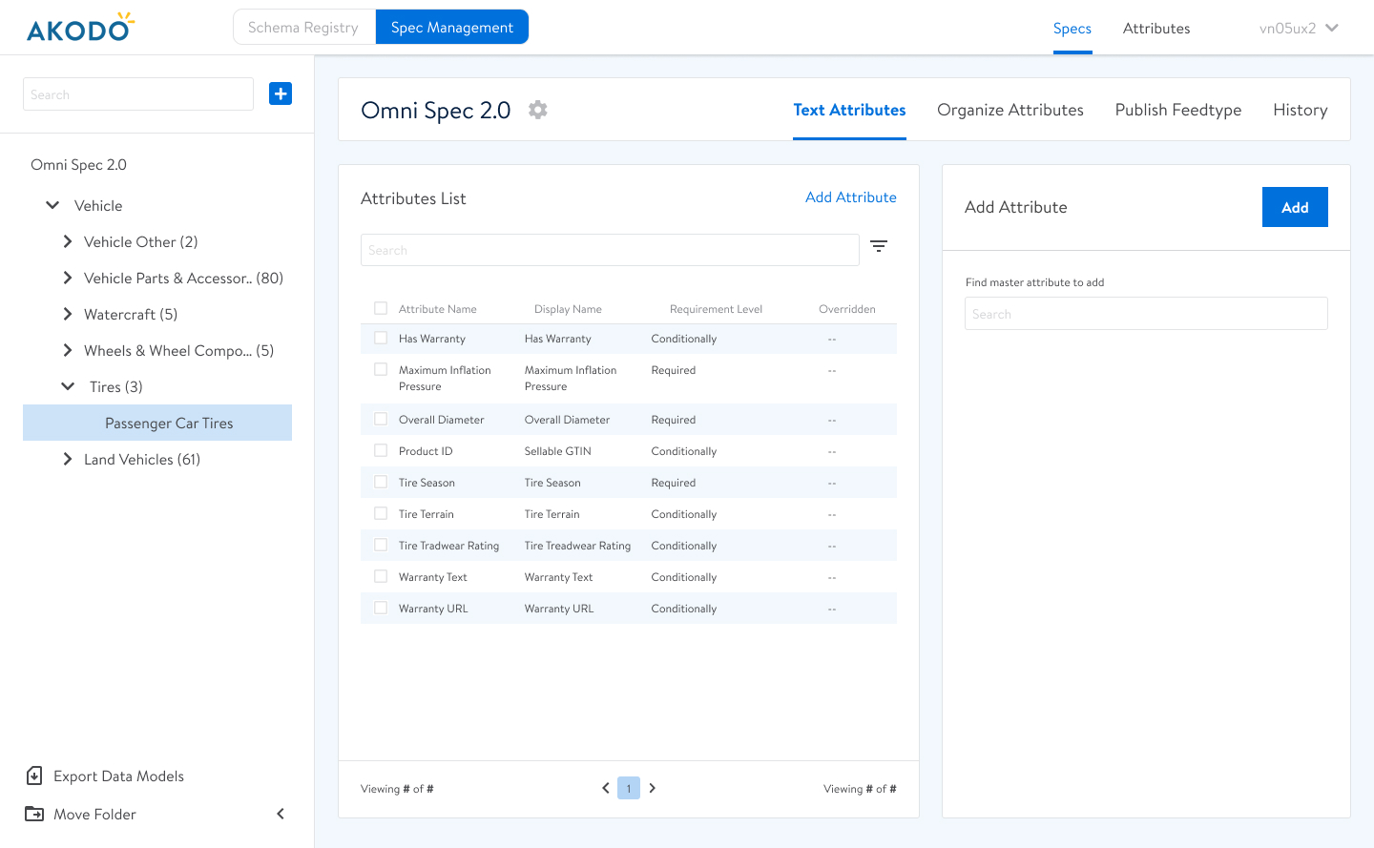This screenshot has width=1374, height=848.
Task: Click Sellable GTIN display name cell
Action: coord(558,451)
